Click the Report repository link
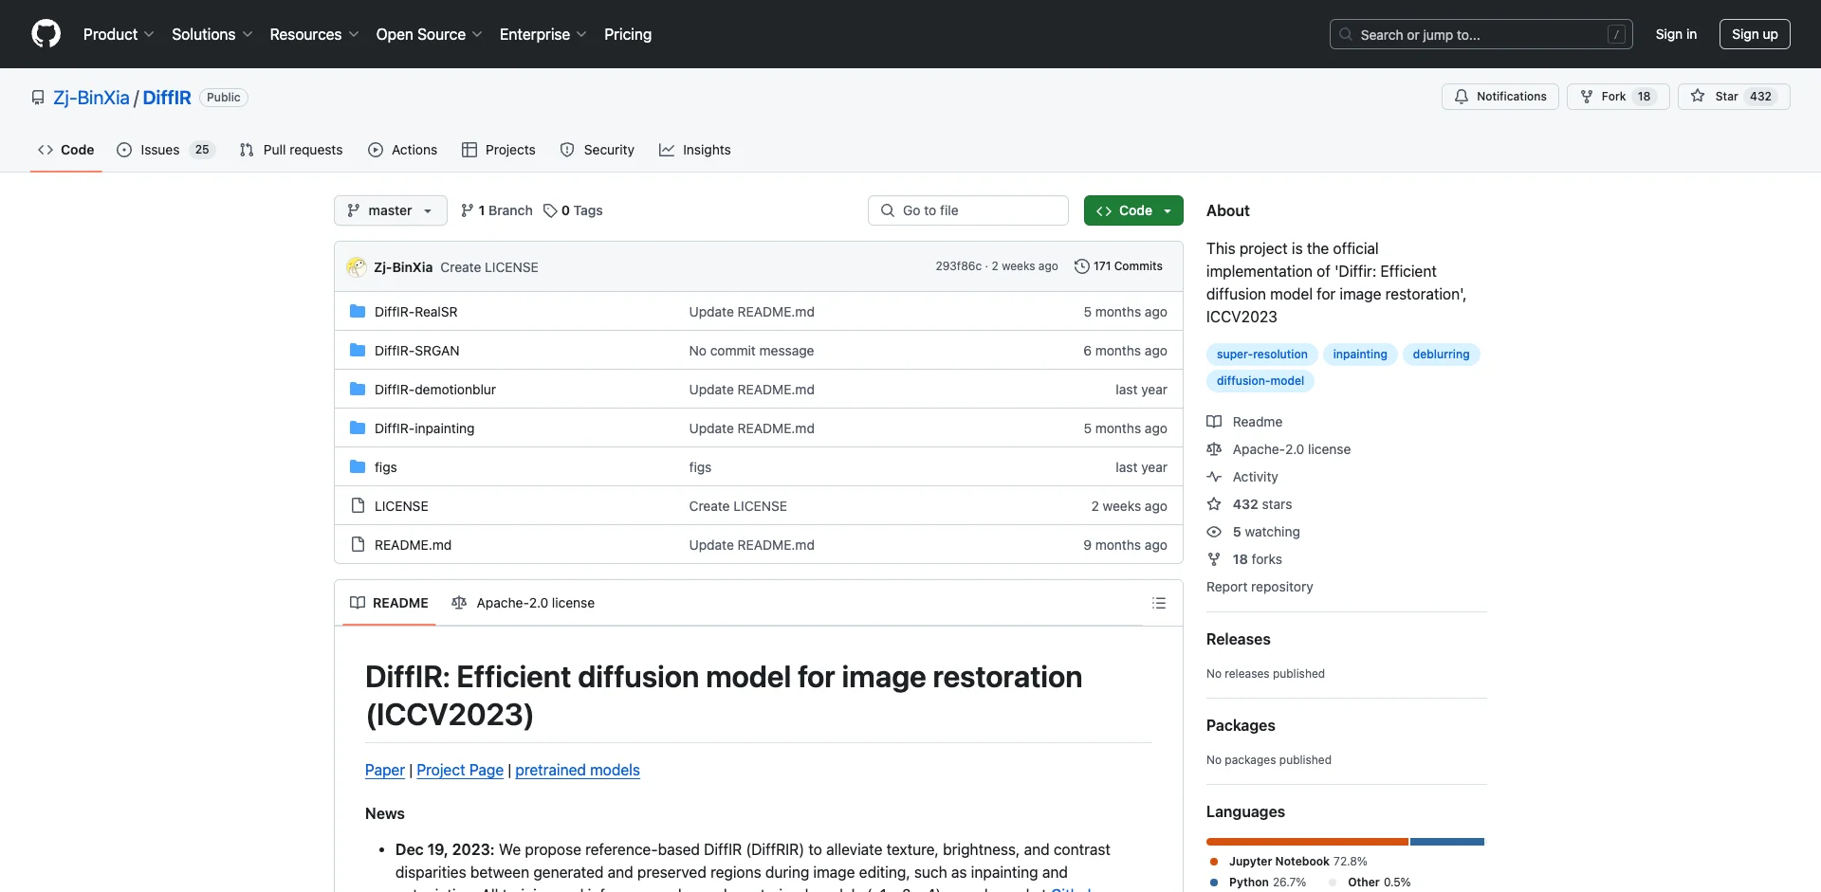The width and height of the screenshot is (1821, 892). pyautogui.click(x=1260, y=587)
